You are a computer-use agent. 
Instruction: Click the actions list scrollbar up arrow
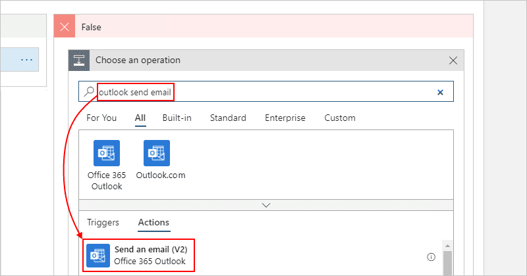[447, 246]
